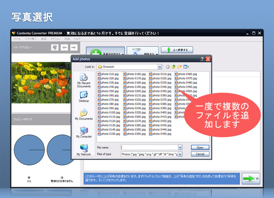Select file photo 0490.jpg
Screen dimensions: 274x198
point(186,87)
